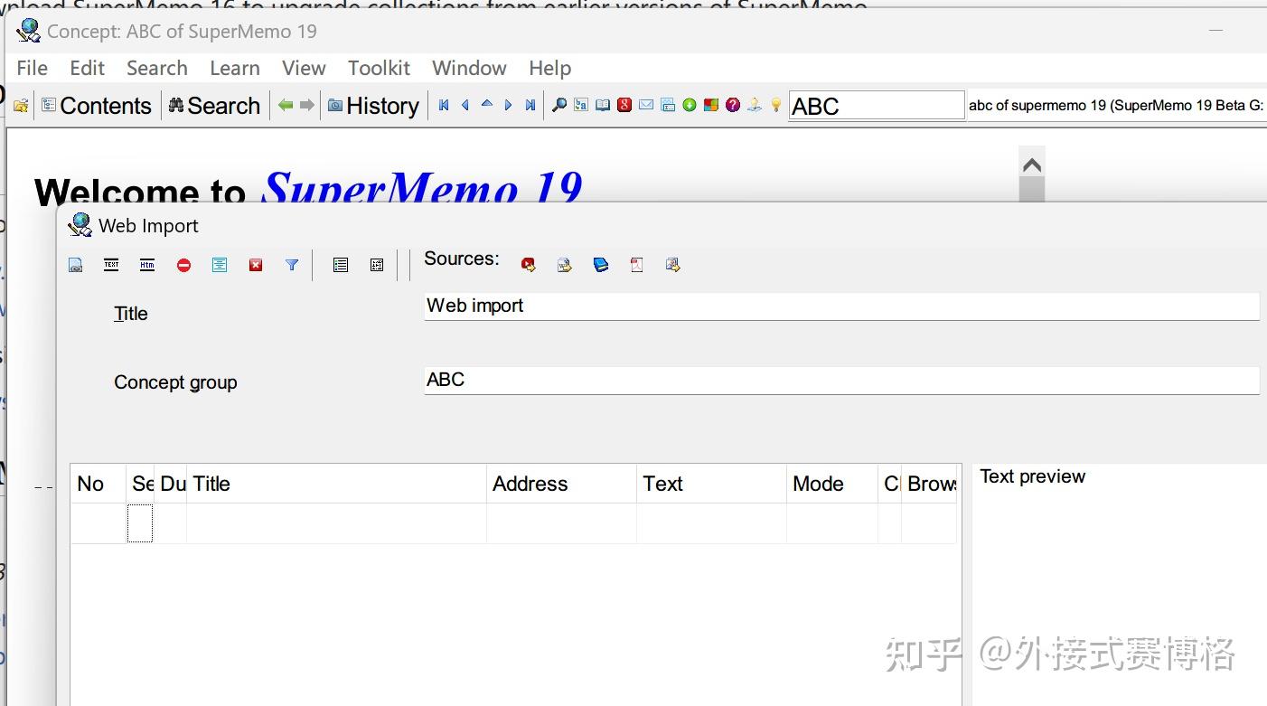Click the PDF source icon beside Sources
The height and width of the screenshot is (706, 1267).
(636, 265)
